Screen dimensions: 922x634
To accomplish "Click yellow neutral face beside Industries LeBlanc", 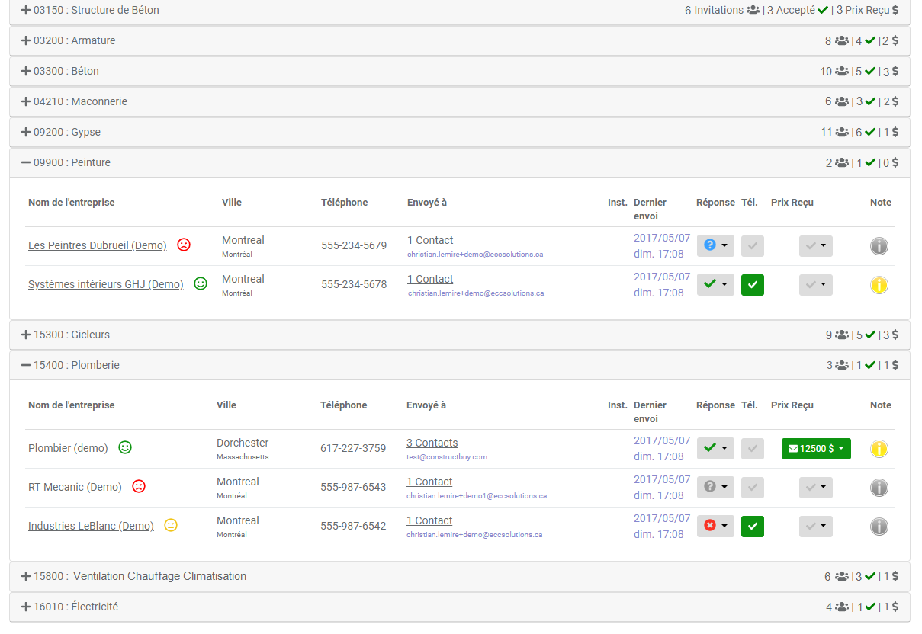I will 171,525.
